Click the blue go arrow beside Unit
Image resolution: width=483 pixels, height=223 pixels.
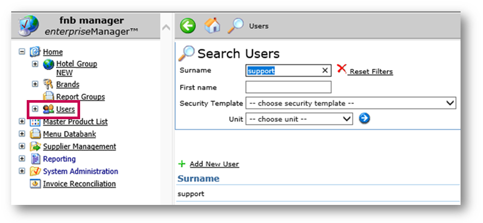point(364,118)
